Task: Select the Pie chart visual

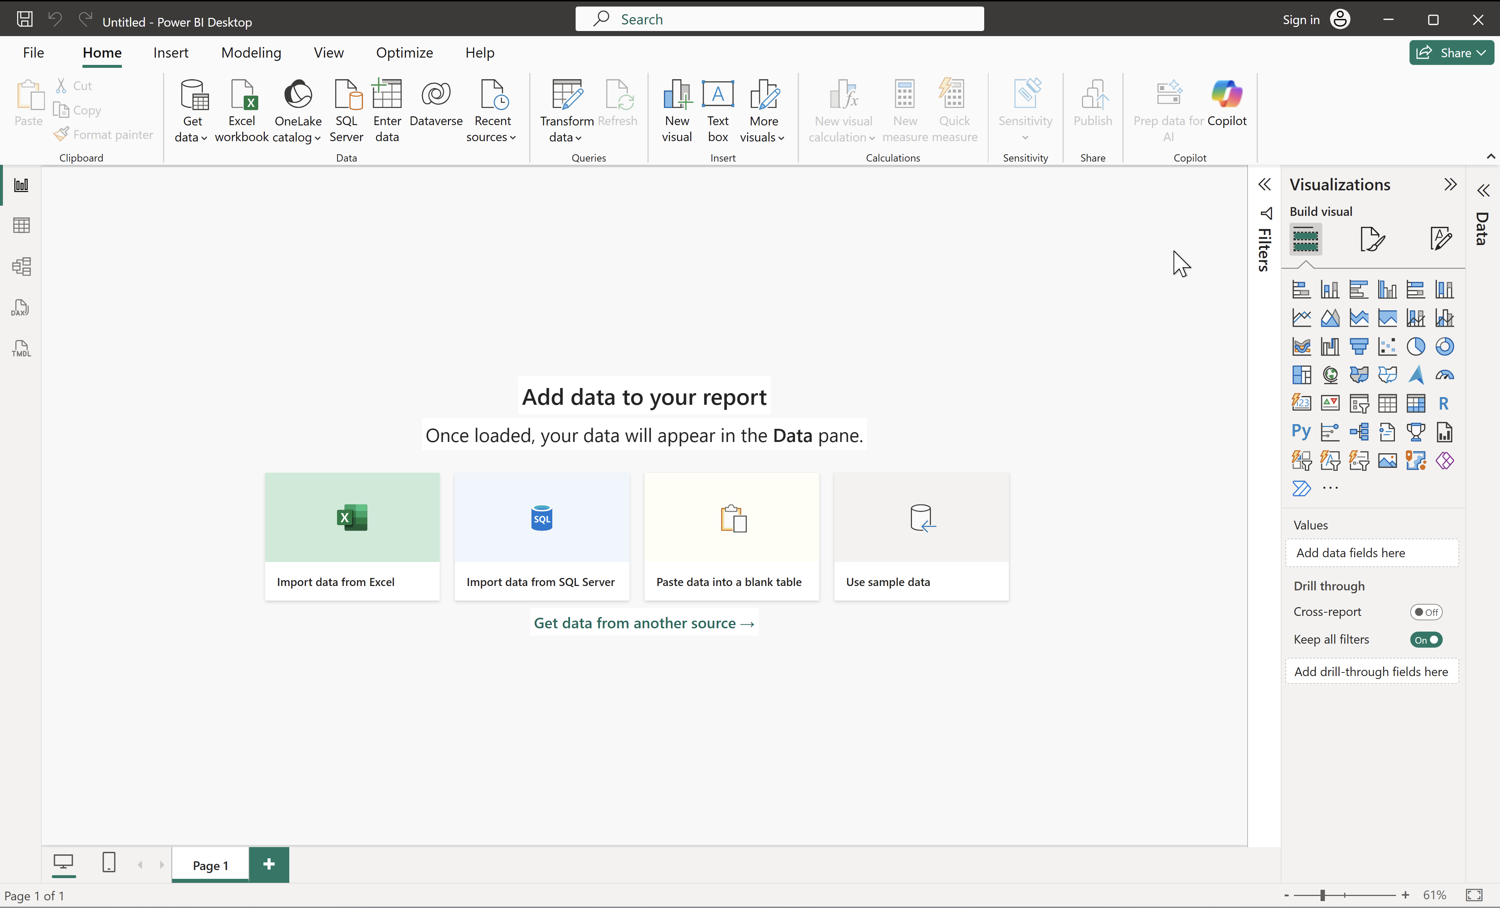Action: click(1416, 346)
